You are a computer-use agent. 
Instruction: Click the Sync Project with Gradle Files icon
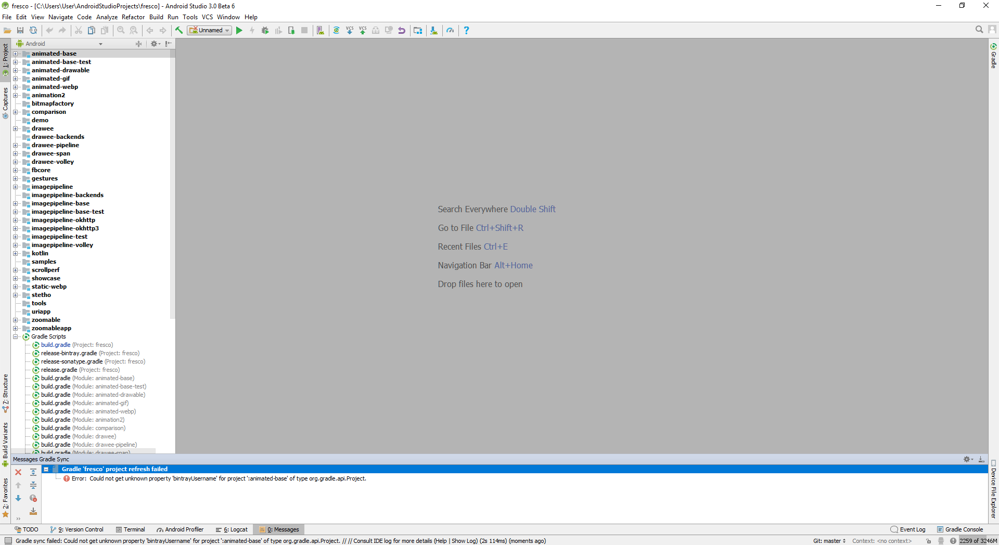pos(336,30)
